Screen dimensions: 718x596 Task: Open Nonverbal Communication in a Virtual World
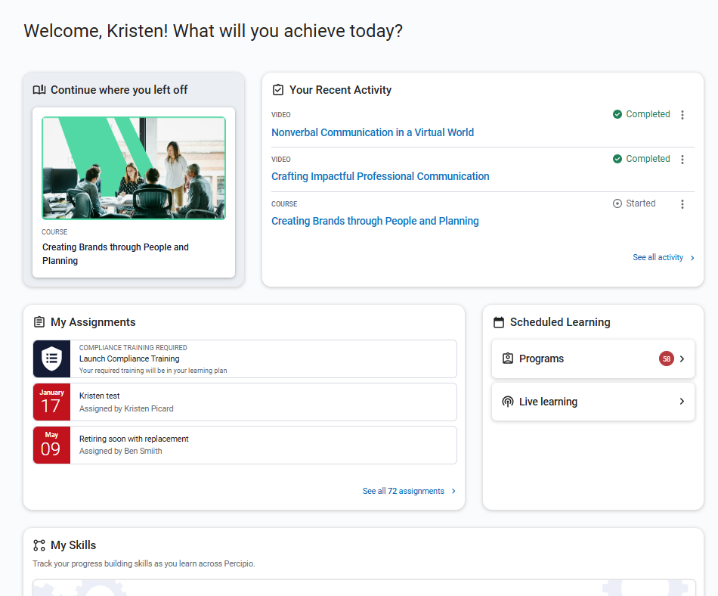pos(373,132)
